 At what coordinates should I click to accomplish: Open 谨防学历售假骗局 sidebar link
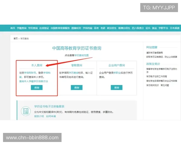[154, 53]
